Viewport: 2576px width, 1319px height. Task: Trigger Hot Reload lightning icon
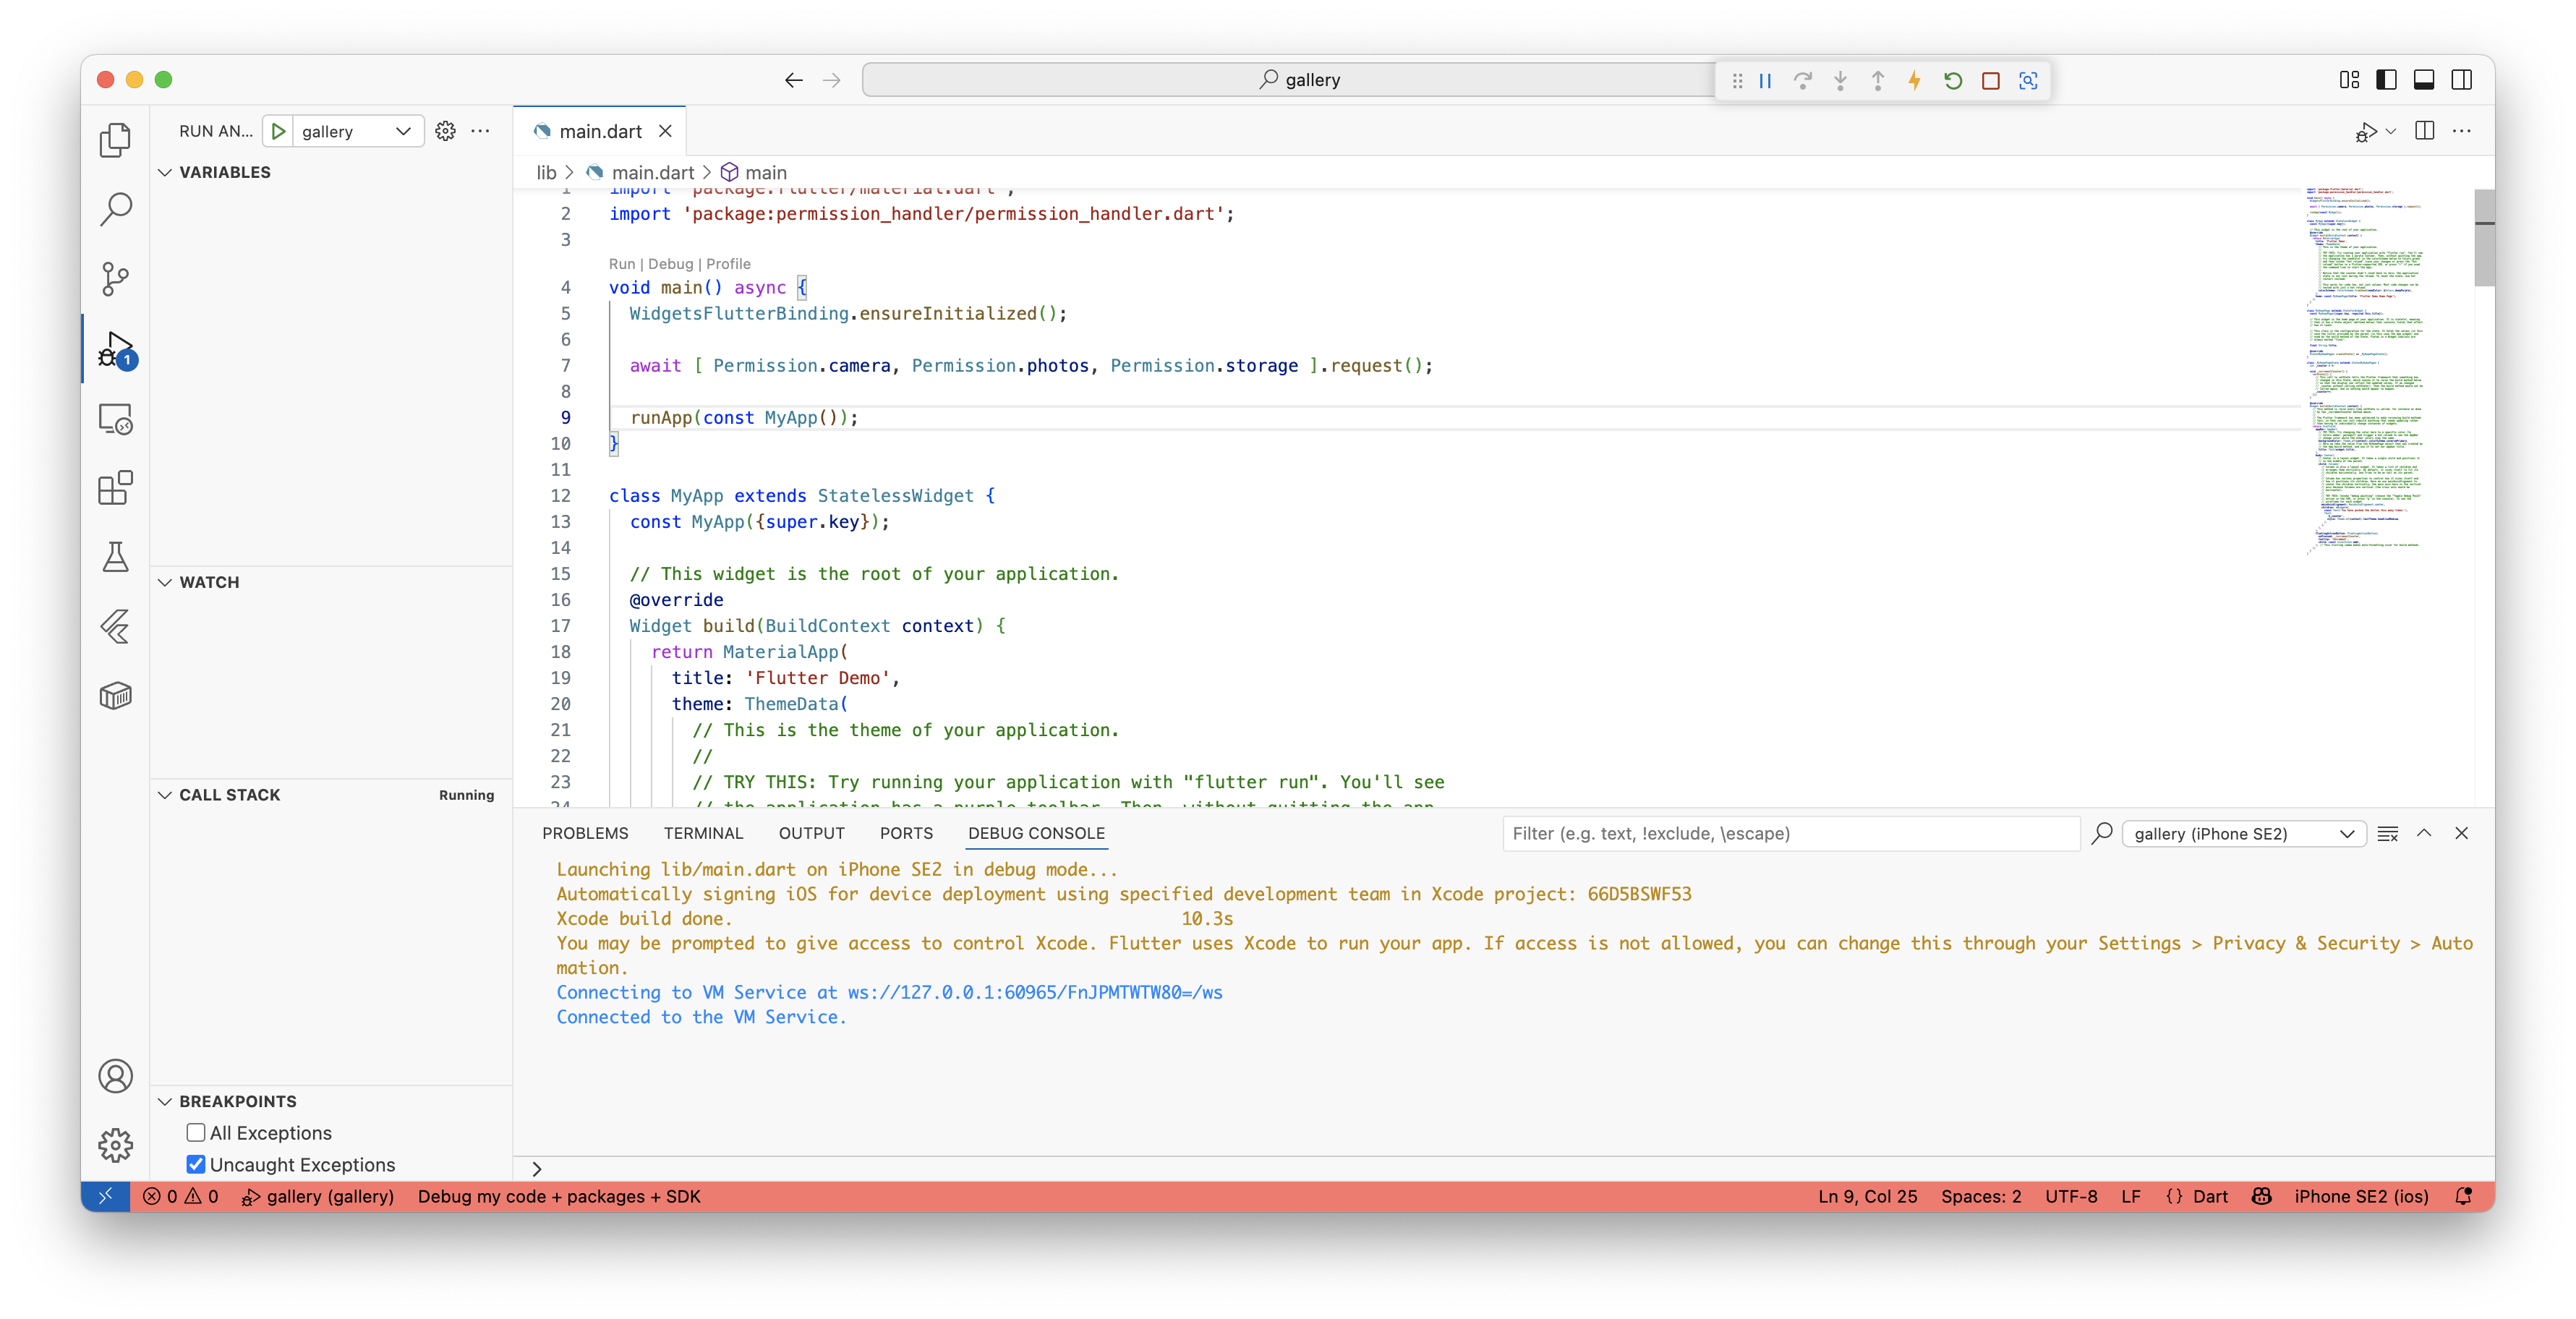click(x=1914, y=80)
